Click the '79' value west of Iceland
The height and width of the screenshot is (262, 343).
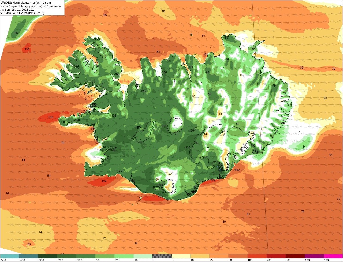(63, 143)
